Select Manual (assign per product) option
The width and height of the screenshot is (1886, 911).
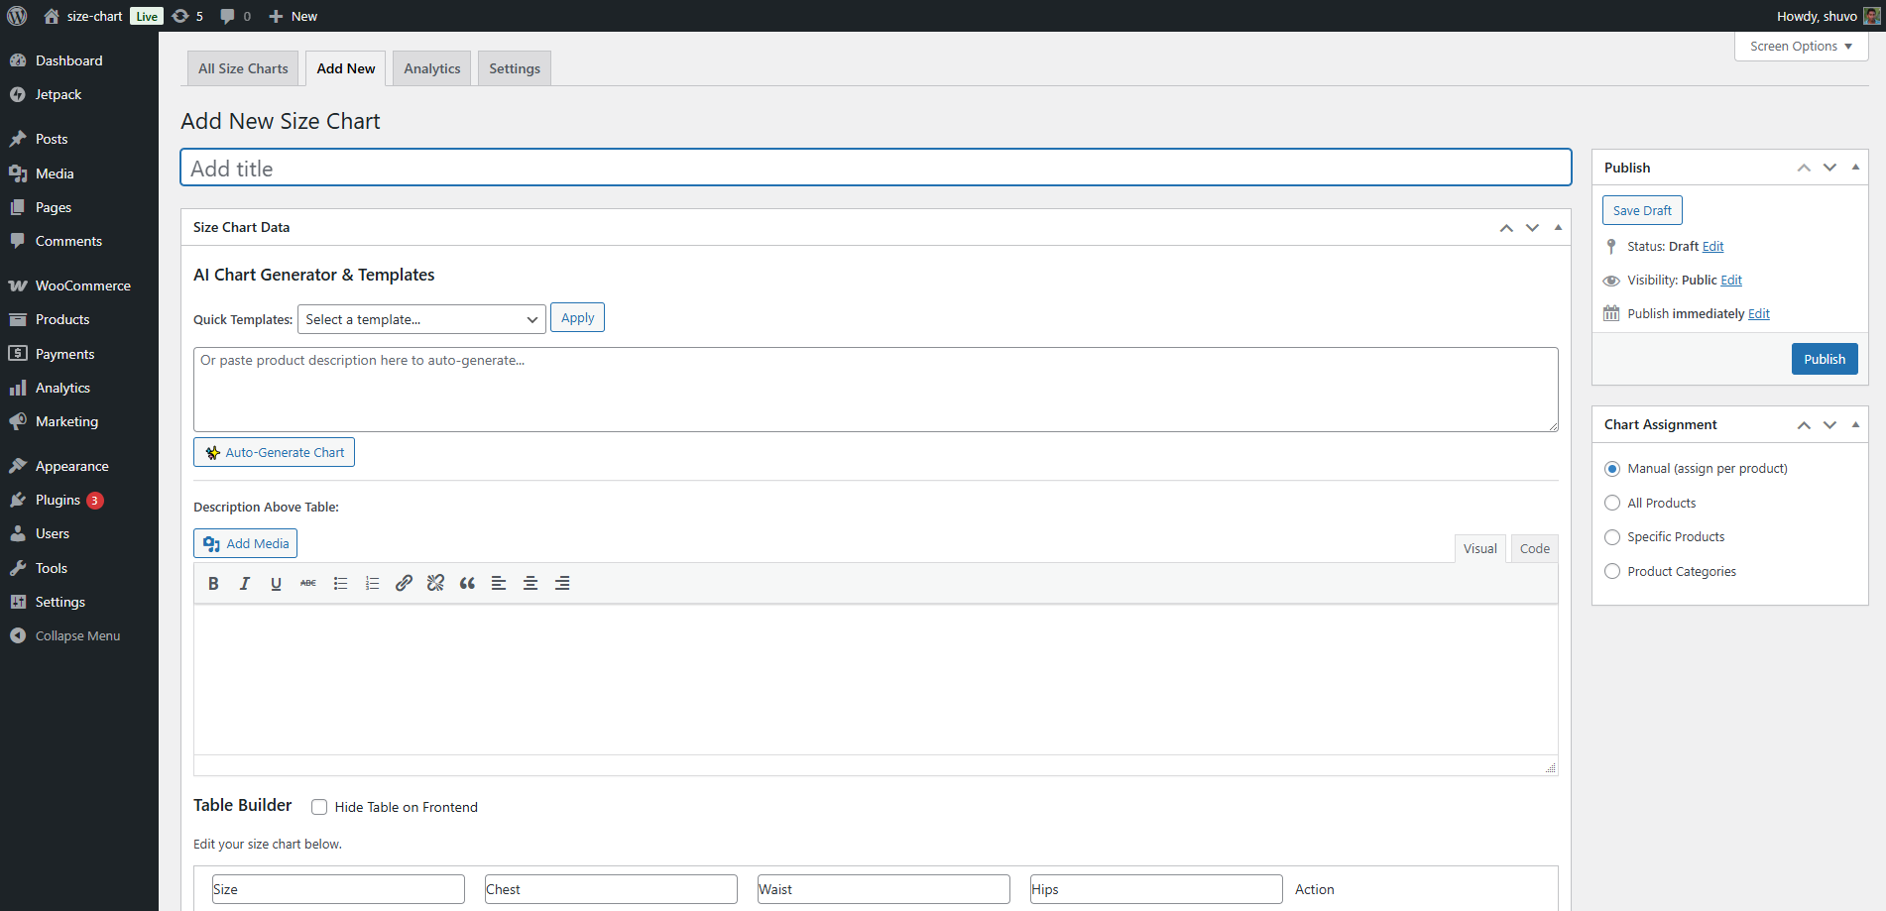(1612, 469)
